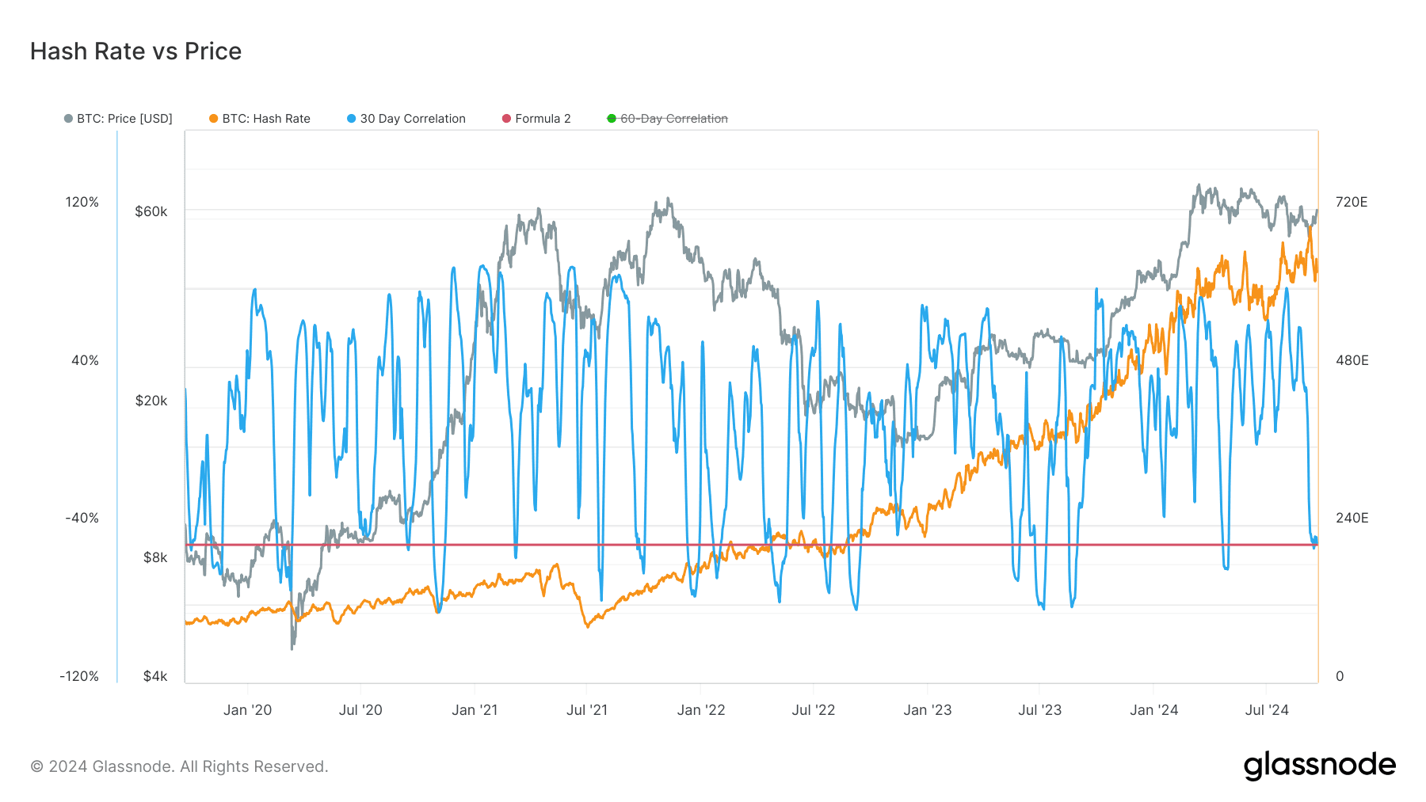Click the red Formula 2 horizontal line
The height and width of the screenshot is (802, 1426).
(x=751, y=545)
